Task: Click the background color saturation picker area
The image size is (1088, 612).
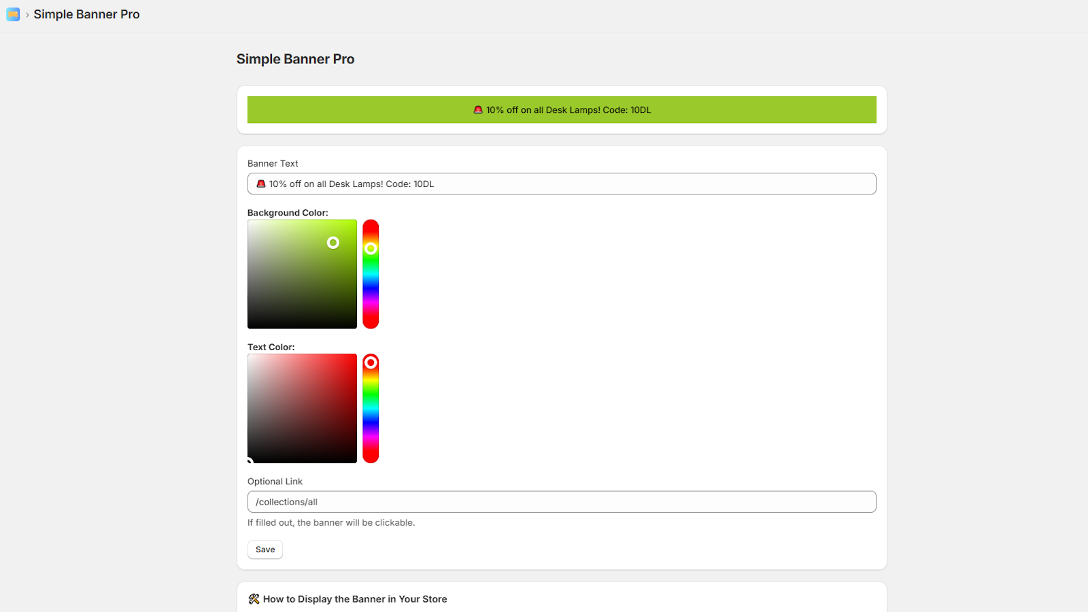Action: 302,274
